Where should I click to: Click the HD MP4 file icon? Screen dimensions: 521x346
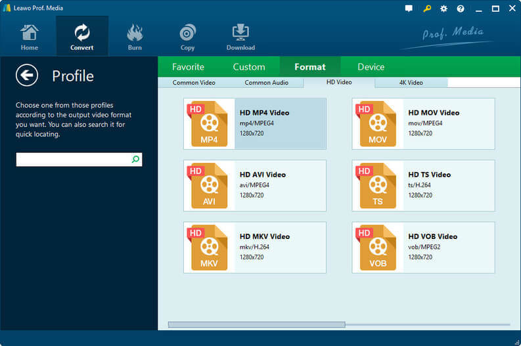pos(208,124)
